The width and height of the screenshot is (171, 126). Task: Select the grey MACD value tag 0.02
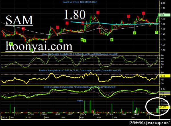(165, 93)
